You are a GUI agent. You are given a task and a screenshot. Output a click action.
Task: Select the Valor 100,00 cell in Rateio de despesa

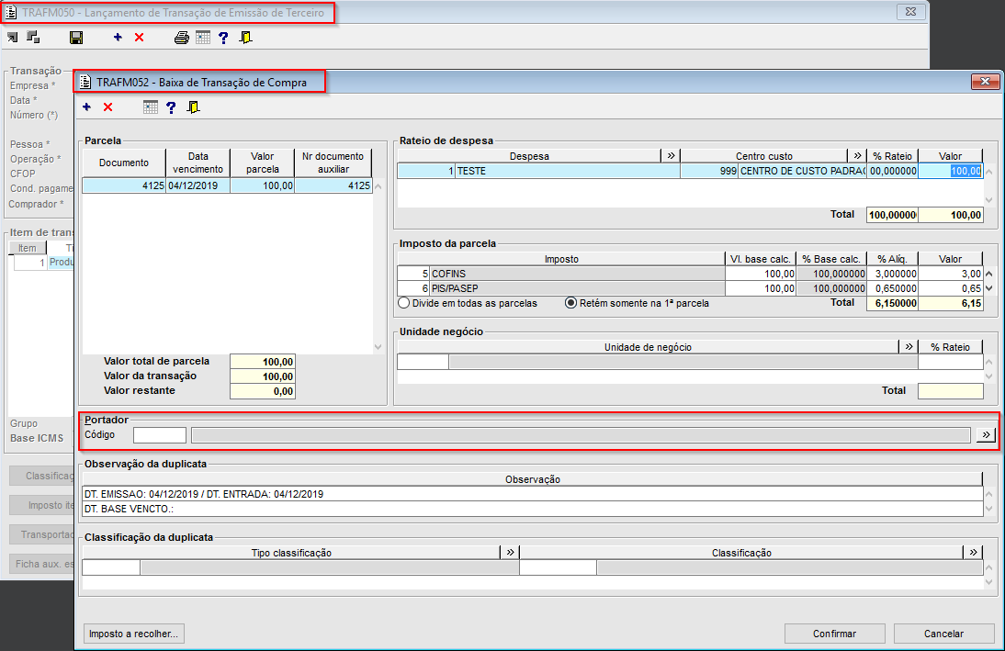[951, 171]
